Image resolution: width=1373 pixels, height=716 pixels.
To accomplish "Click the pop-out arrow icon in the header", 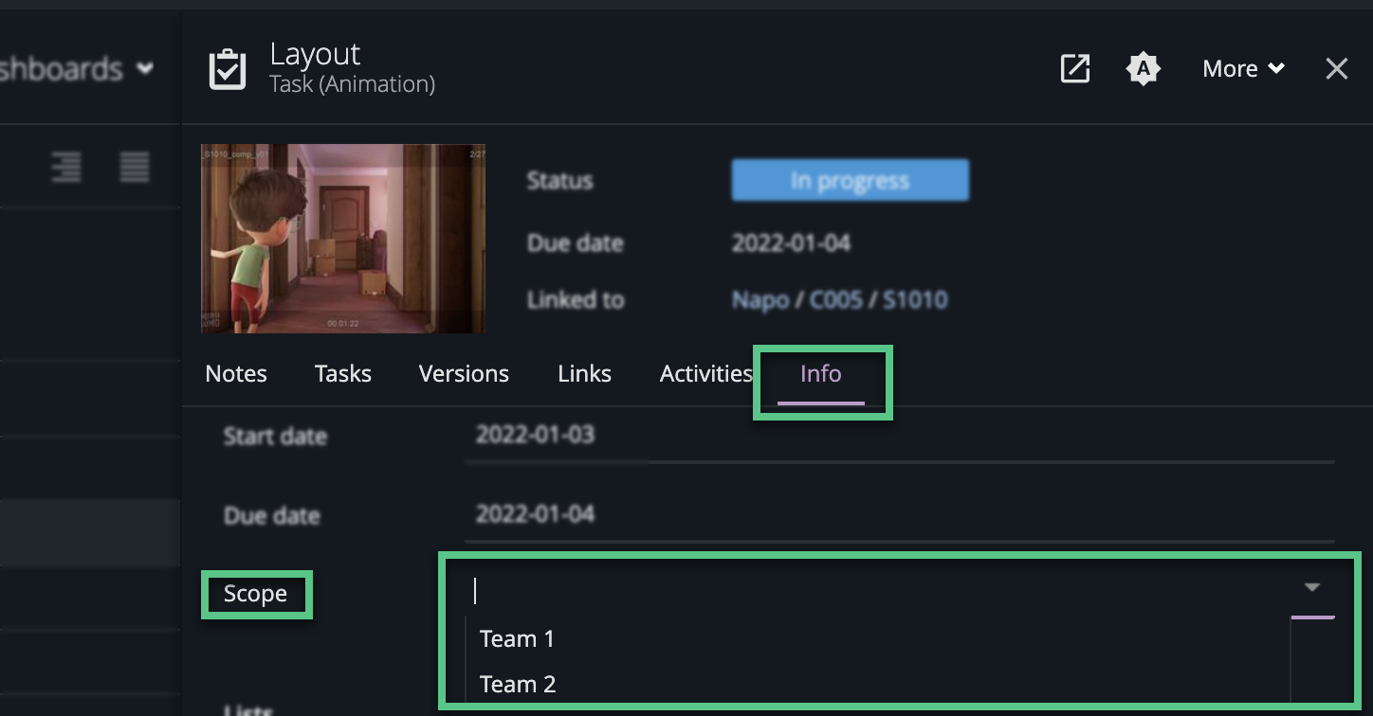I will [1074, 68].
